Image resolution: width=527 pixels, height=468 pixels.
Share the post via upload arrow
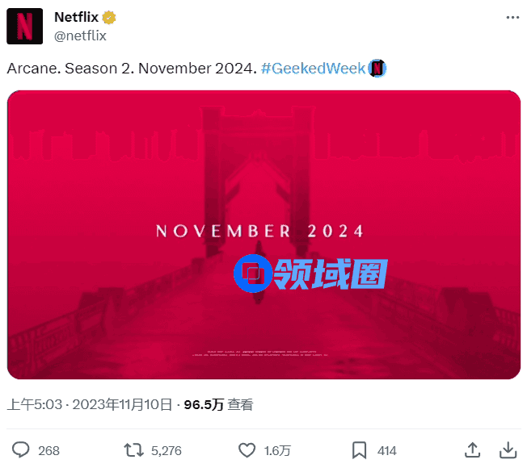[472, 450]
